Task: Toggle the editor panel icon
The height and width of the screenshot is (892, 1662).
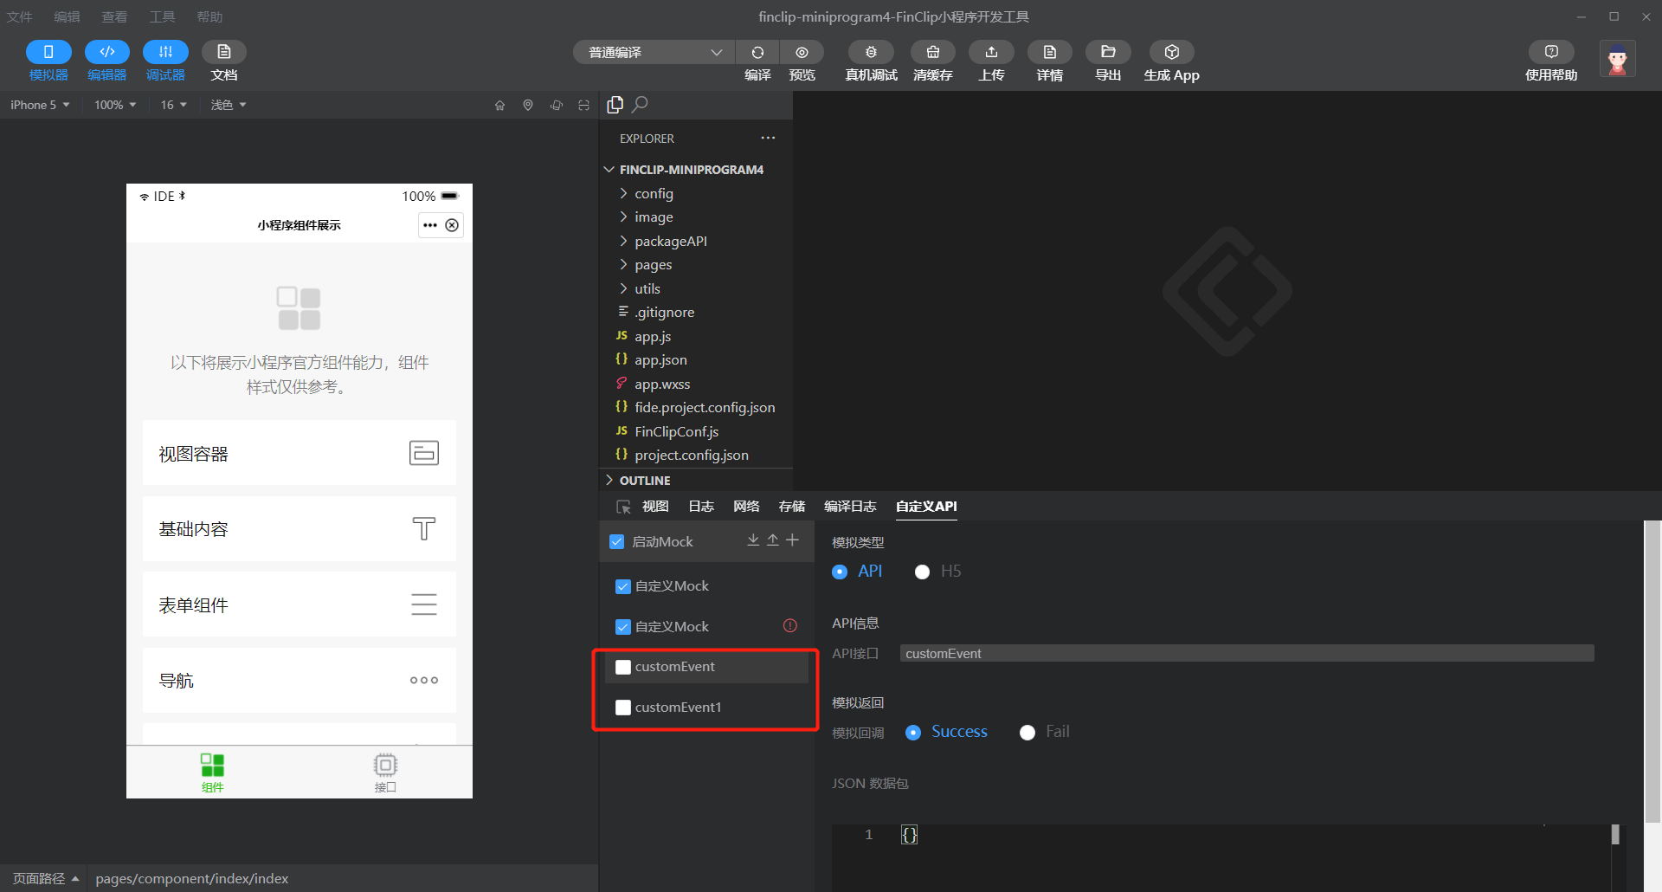Action: coord(107,52)
